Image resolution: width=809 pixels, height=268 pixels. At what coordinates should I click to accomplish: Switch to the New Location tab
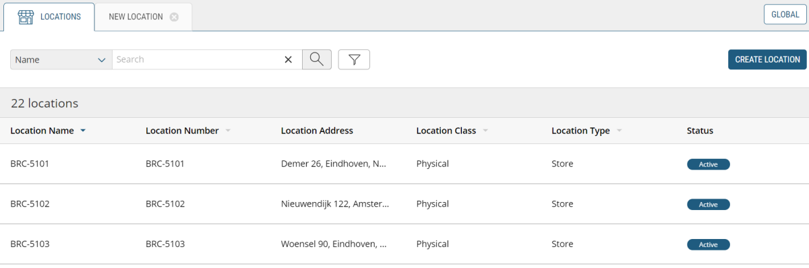coord(144,17)
